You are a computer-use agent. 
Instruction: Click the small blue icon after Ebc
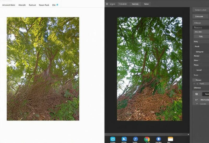click(57, 5)
